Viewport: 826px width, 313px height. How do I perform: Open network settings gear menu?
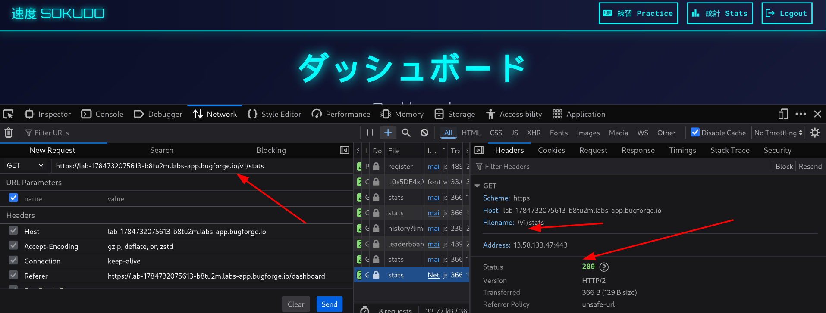tap(815, 133)
